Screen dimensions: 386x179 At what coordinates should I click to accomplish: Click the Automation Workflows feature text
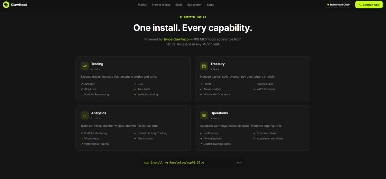270,139
